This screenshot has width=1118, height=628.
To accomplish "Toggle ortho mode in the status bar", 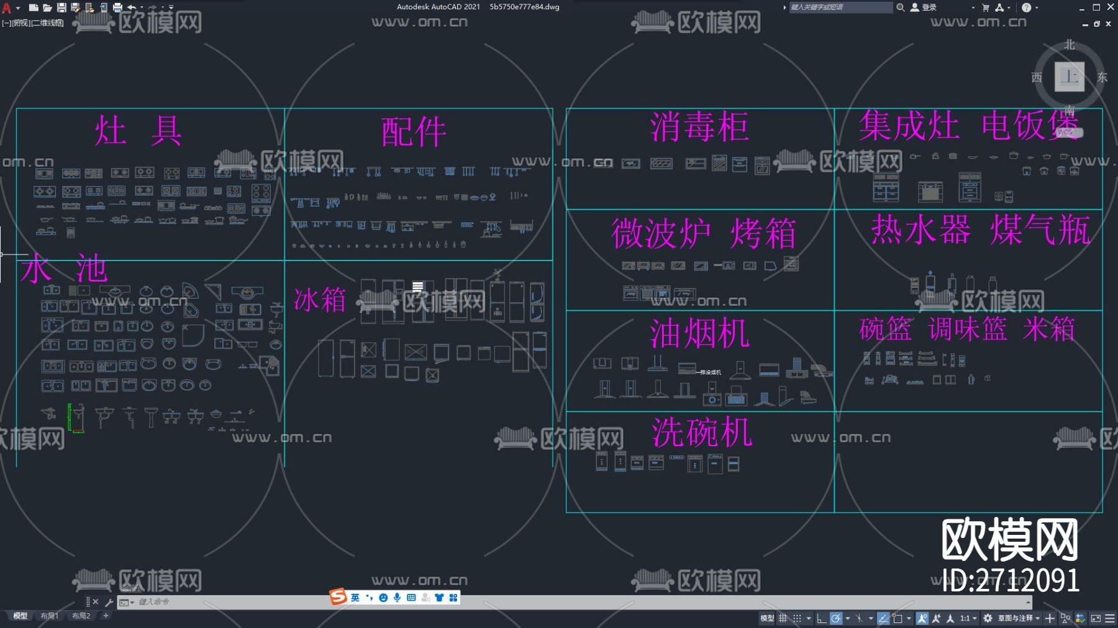I will click(821, 618).
